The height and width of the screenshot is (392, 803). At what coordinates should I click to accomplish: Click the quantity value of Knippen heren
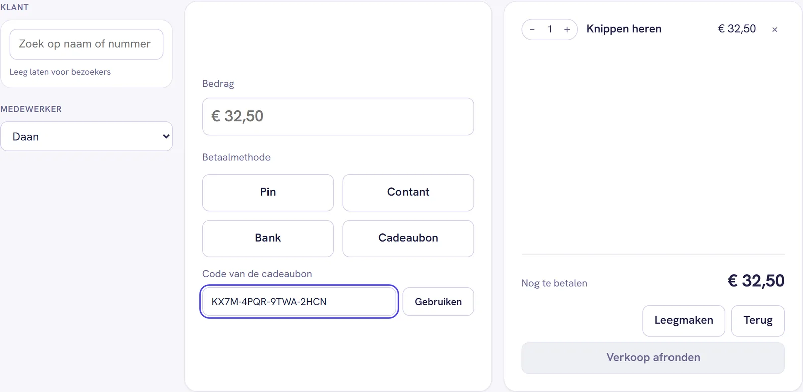pyautogui.click(x=550, y=29)
